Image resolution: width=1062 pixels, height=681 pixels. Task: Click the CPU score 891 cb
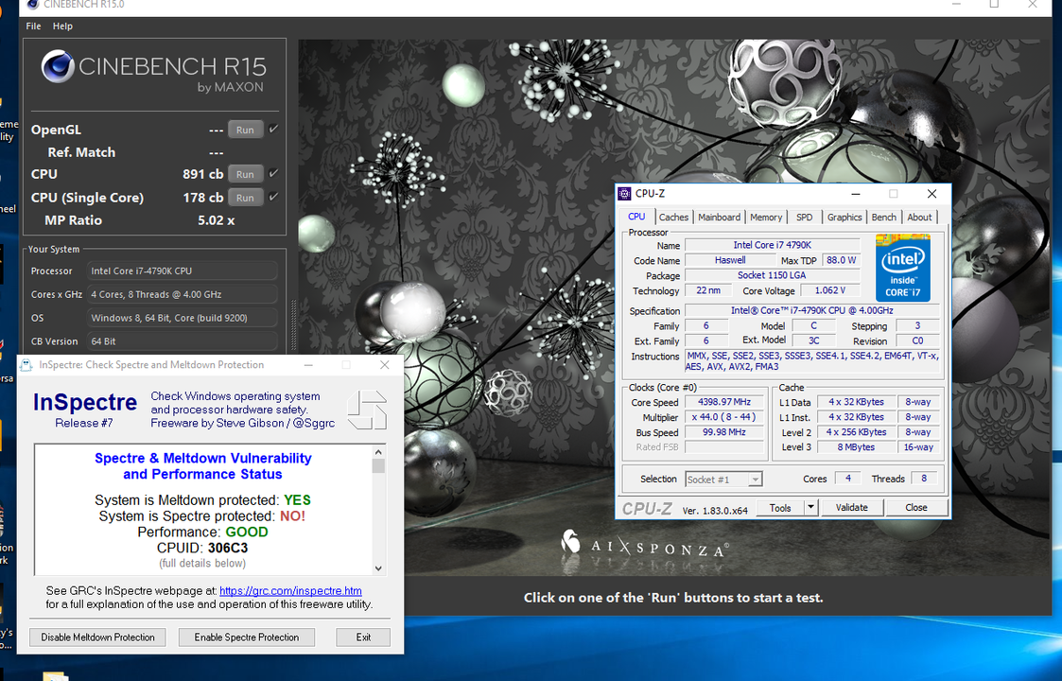202,174
